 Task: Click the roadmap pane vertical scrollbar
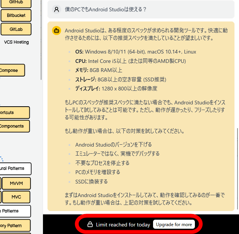pyautogui.click(x=41, y=40)
